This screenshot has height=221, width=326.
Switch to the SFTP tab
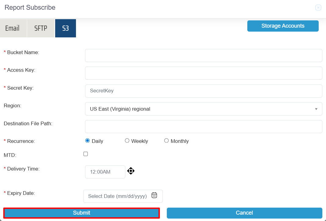coord(41,28)
